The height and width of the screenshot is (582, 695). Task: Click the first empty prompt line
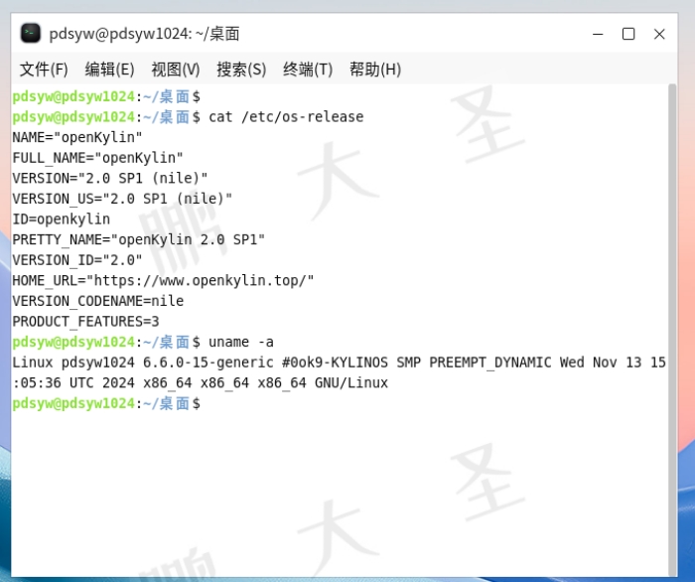(106, 96)
